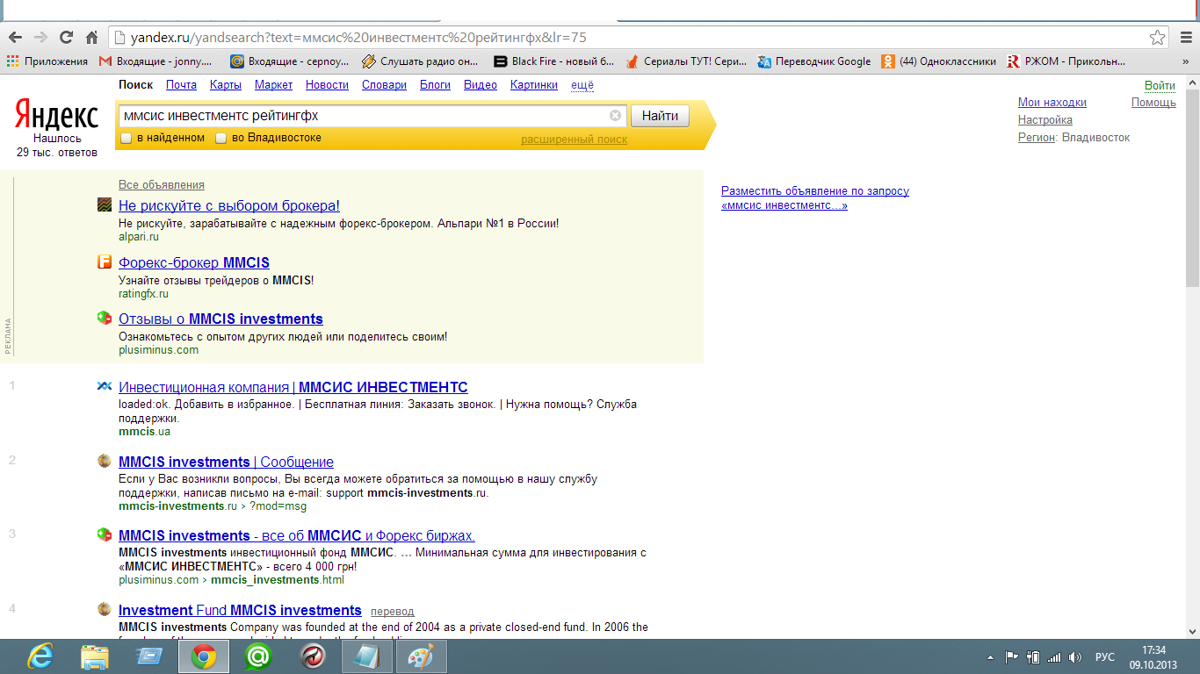This screenshot has height=674, width=1200.
Task: Open the Мои находки link
Action: 1052,103
